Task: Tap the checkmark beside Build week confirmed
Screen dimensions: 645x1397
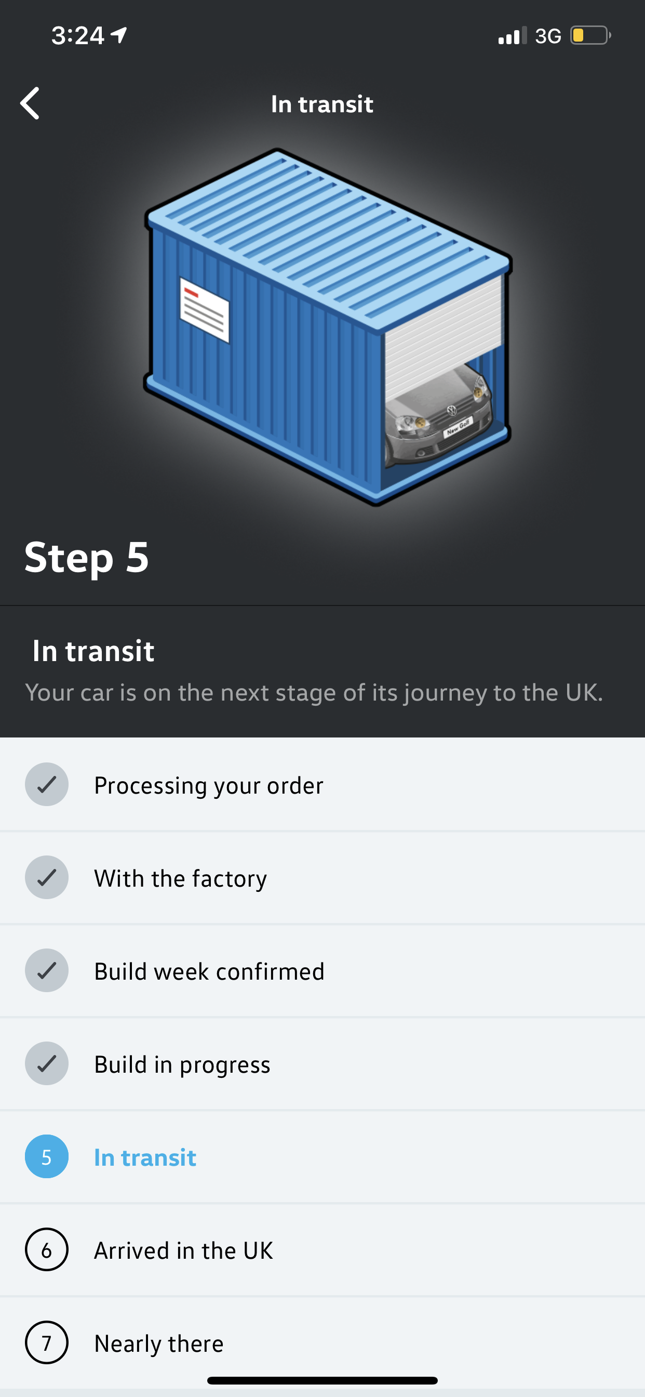Action: pyautogui.click(x=47, y=971)
